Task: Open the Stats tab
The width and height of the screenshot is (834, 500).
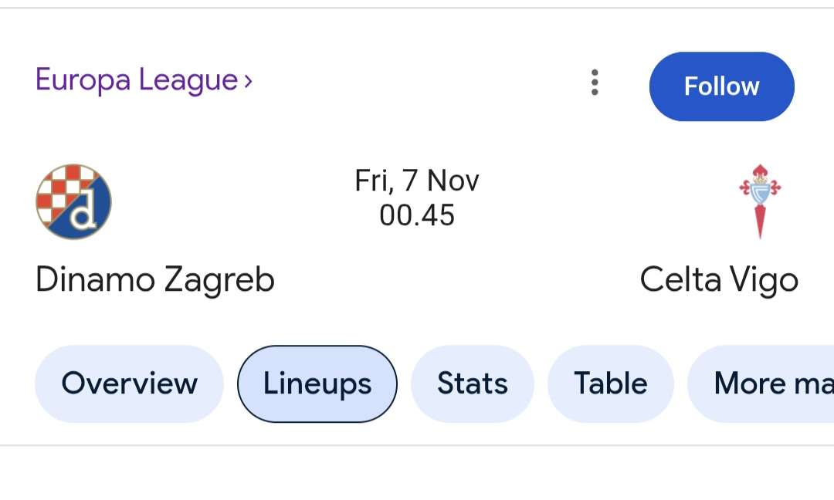Action: (472, 383)
